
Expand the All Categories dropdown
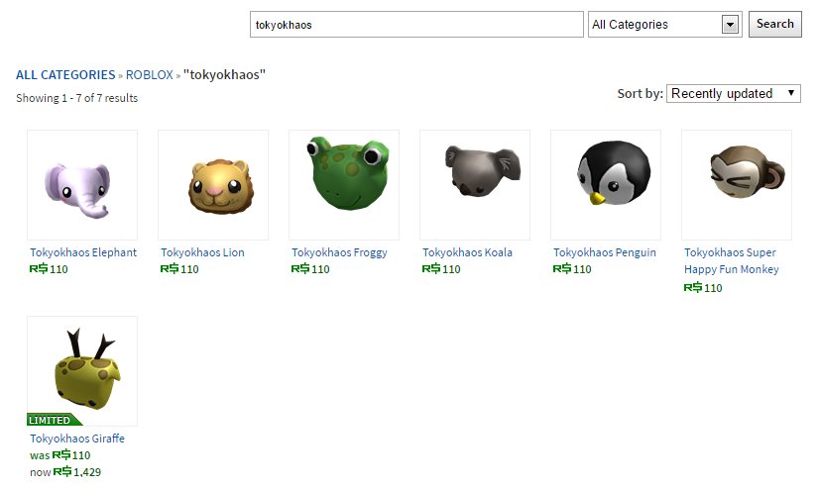click(665, 25)
